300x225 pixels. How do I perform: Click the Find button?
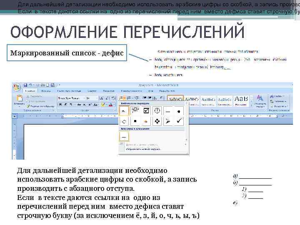(x=277, y=96)
